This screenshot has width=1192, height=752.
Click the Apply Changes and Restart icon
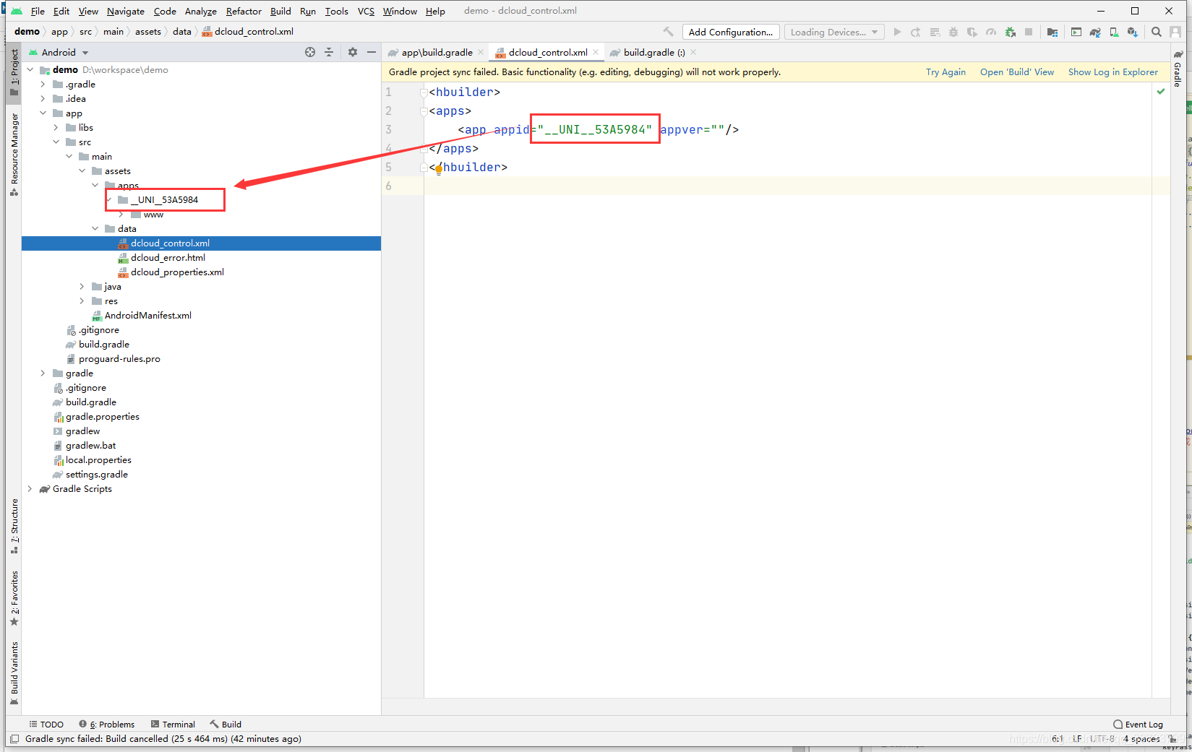[x=916, y=32]
